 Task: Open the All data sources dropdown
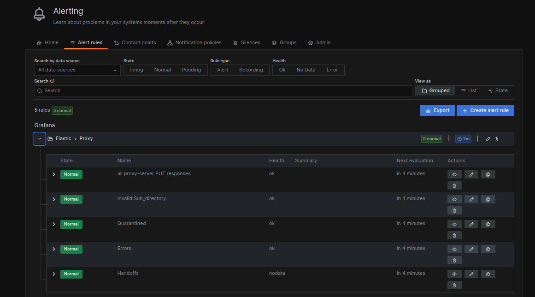pos(77,70)
